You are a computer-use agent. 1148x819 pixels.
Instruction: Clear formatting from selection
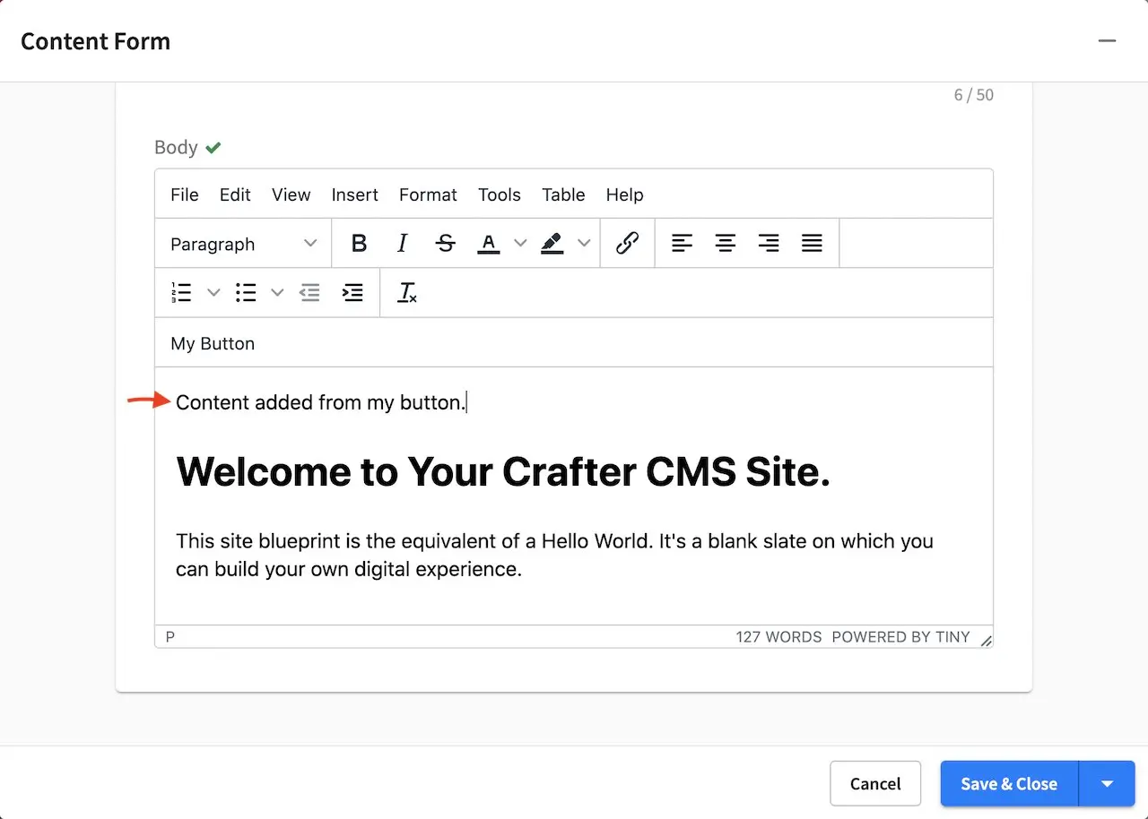tap(407, 293)
